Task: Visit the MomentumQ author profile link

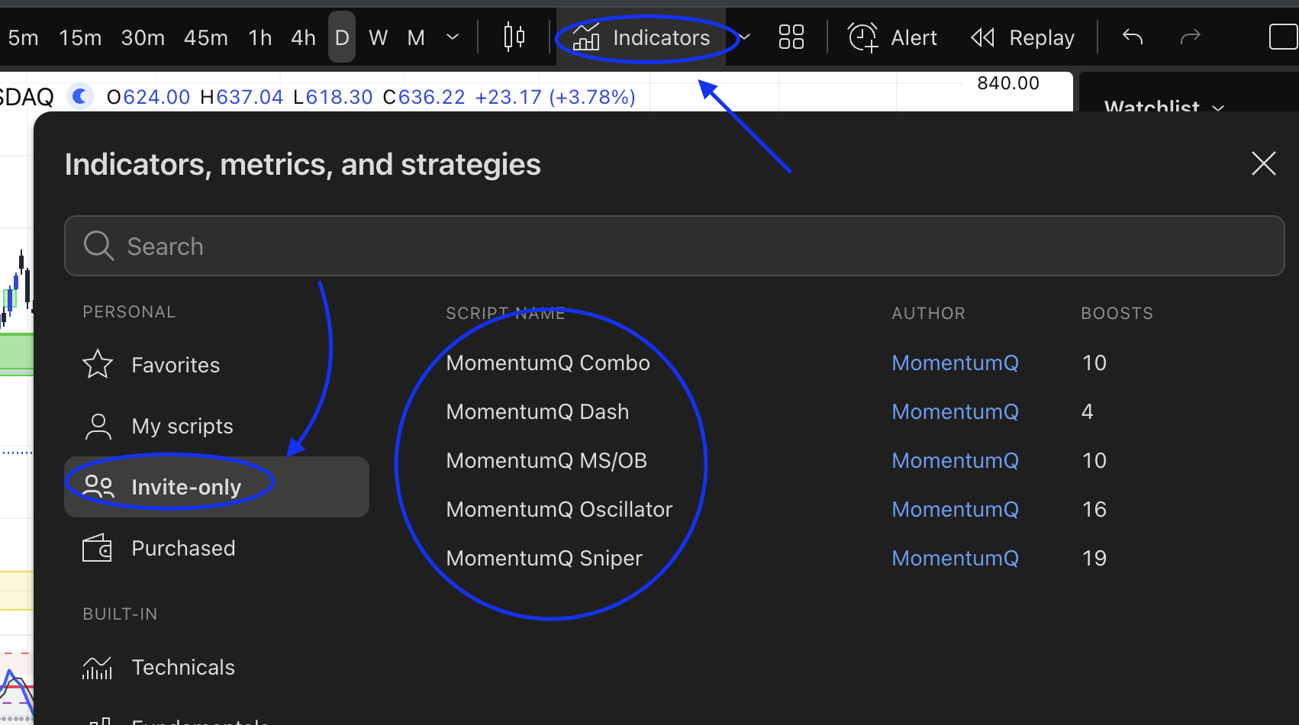Action: tap(955, 362)
